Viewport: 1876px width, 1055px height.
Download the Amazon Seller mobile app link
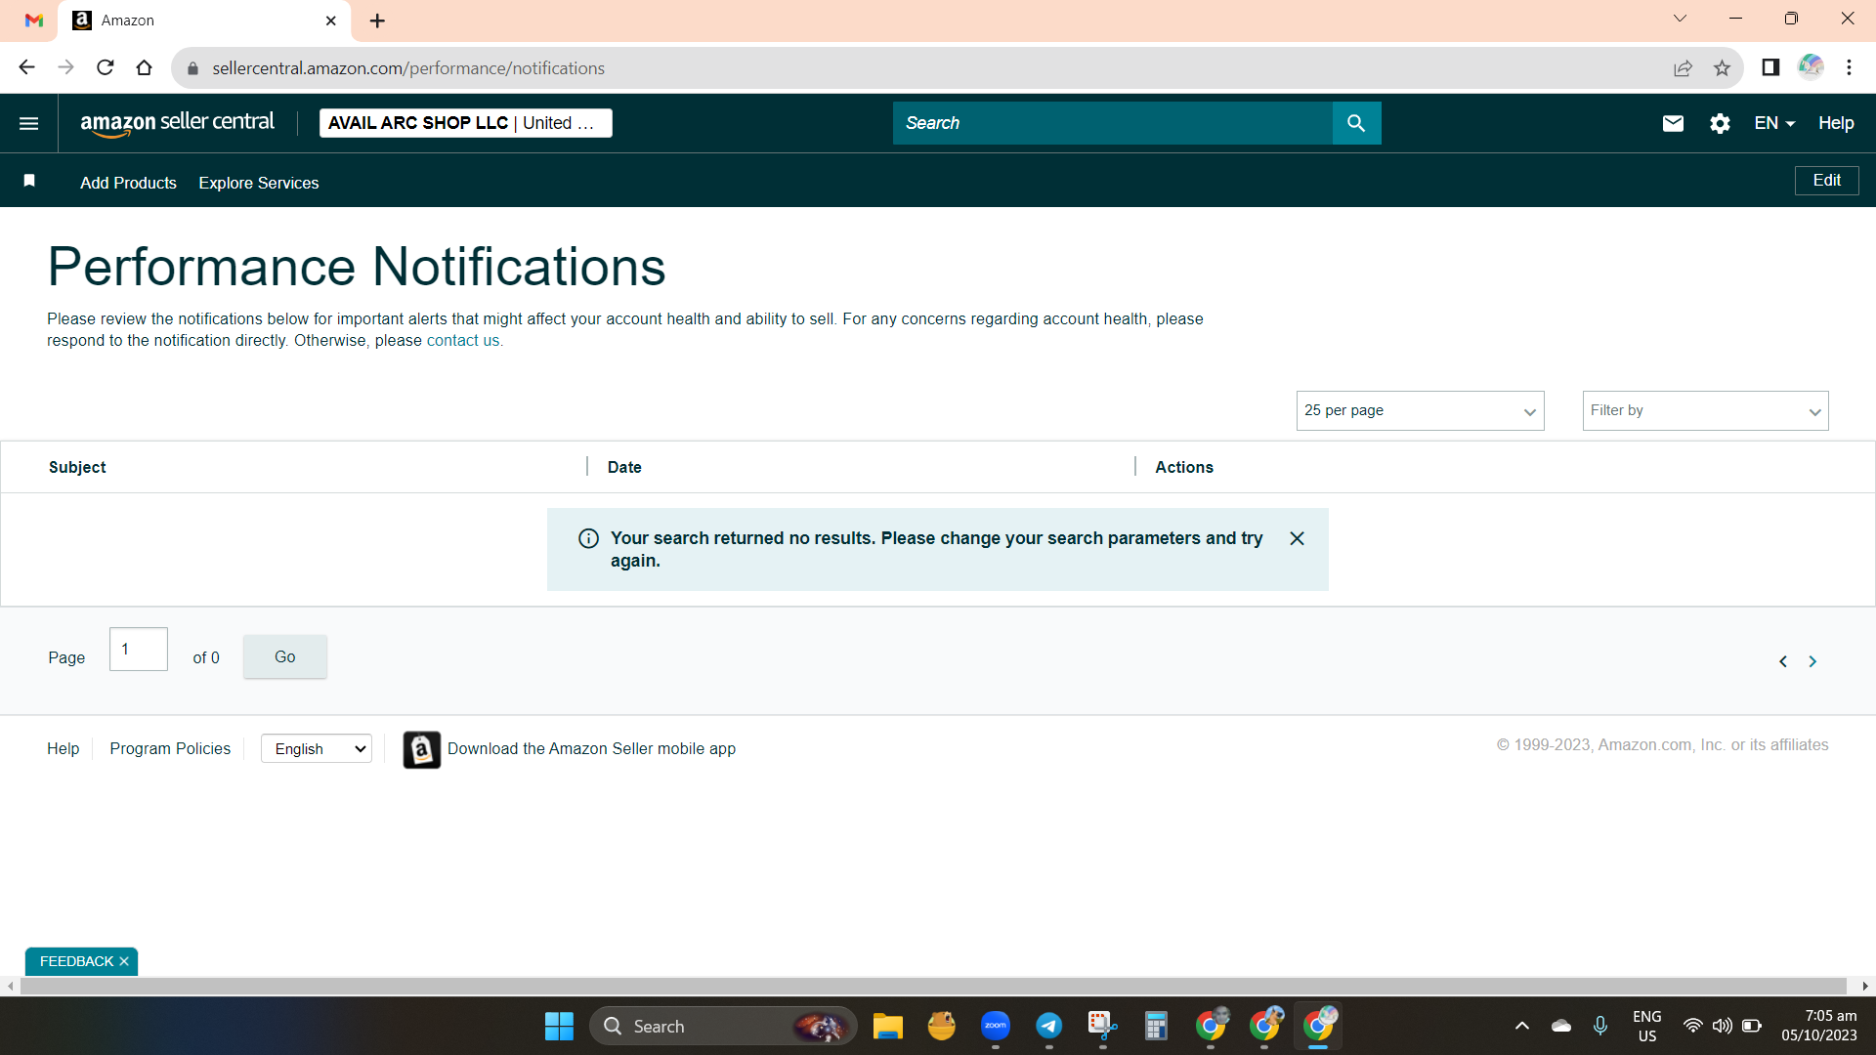point(591,749)
